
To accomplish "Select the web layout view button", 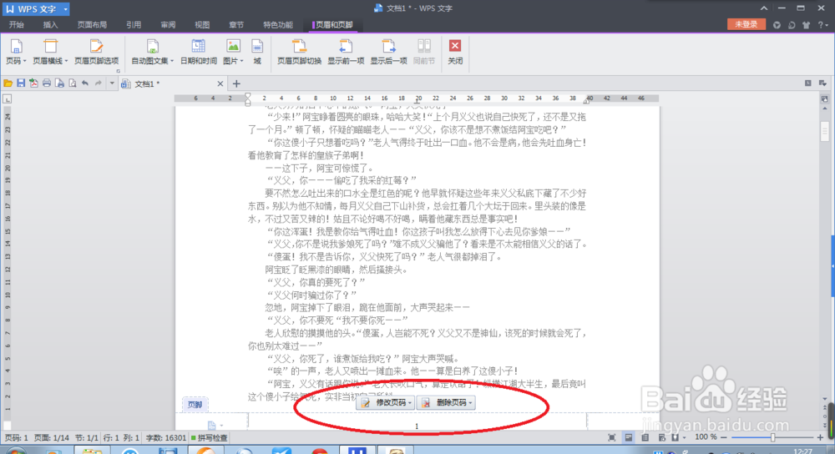I will click(x=662, y=437).
